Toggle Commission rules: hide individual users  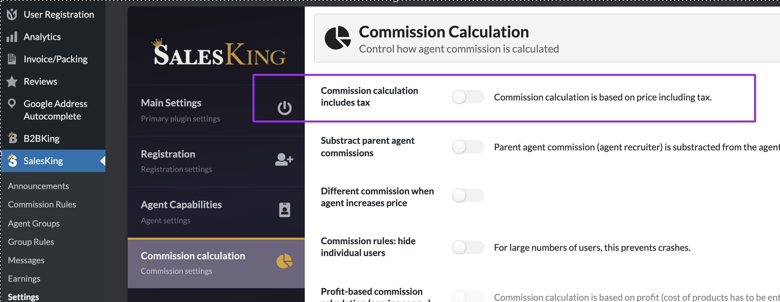[x=468, y=247]
